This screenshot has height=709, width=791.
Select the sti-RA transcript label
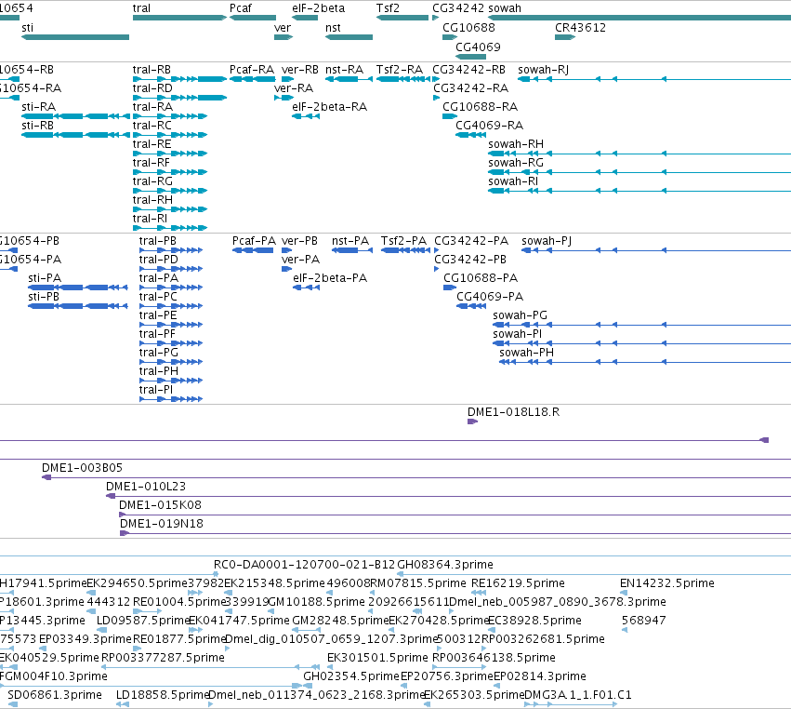(38, 107)
